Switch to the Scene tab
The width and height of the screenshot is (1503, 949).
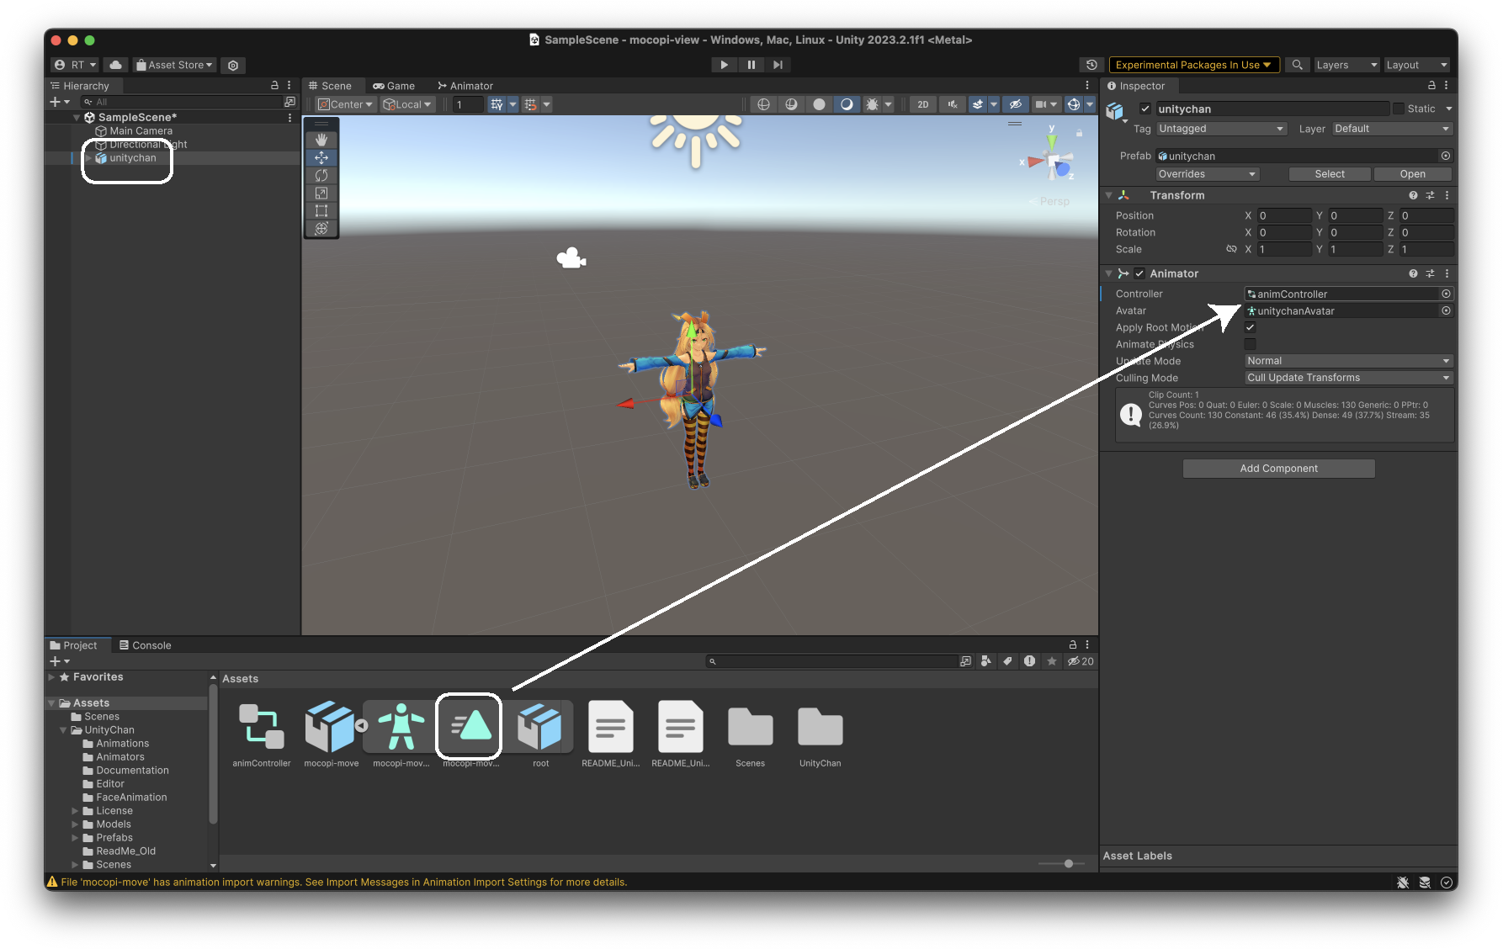pyautogui.click(x=330, y=86)
